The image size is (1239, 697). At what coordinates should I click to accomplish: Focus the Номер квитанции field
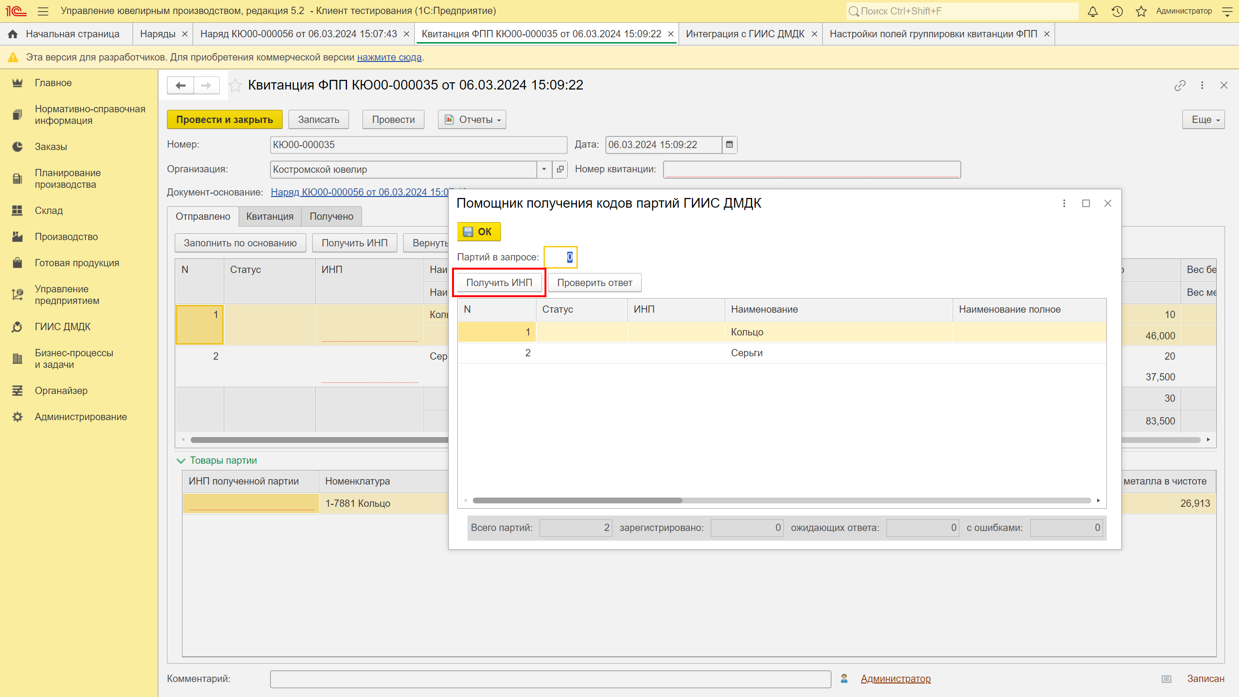coord(812,169)
